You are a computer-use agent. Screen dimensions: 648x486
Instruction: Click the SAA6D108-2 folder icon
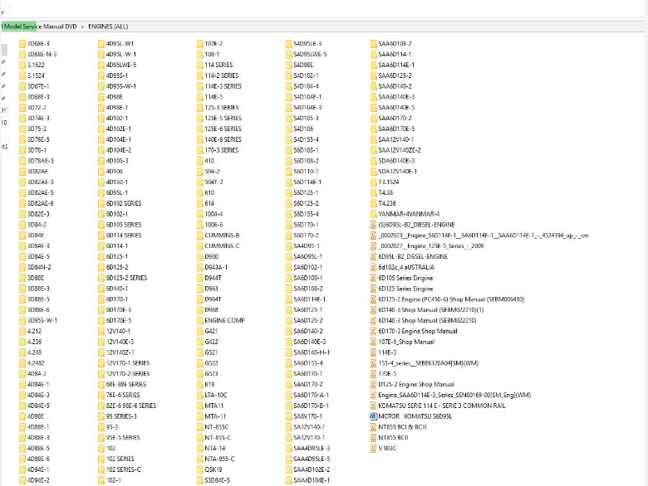click(x=374, y=44)
